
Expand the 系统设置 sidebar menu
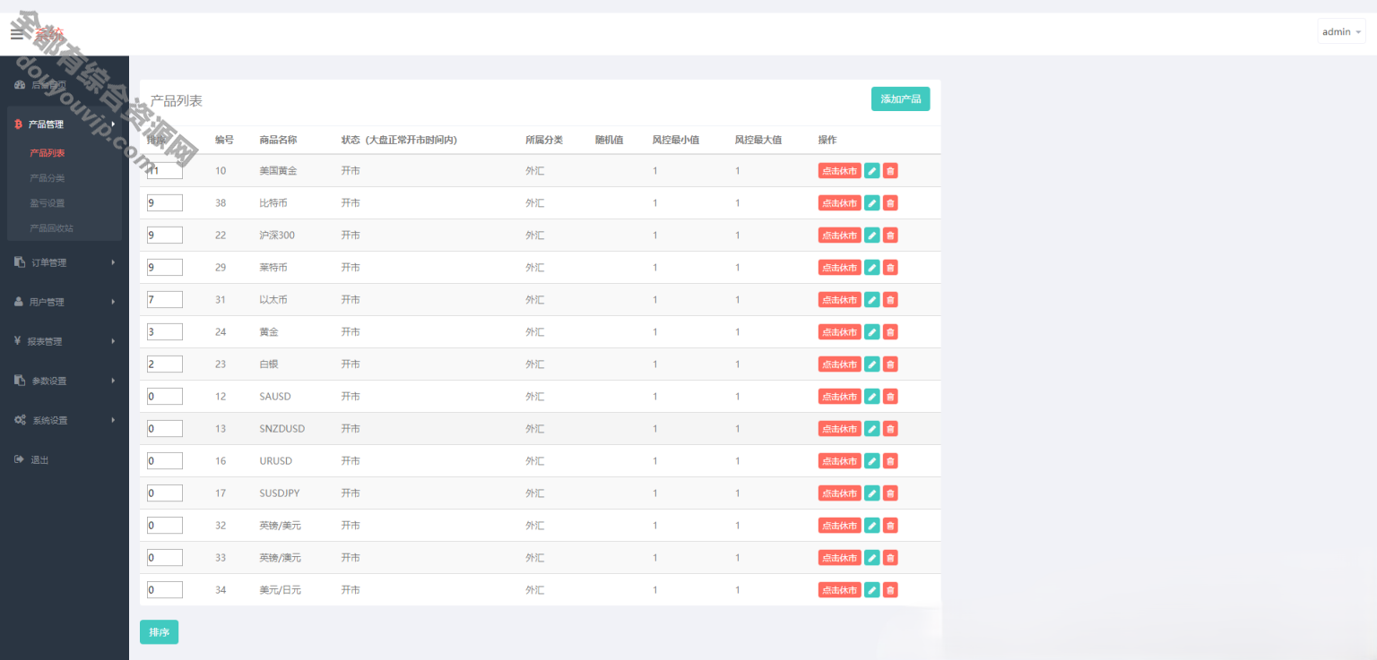coord(65,420)
